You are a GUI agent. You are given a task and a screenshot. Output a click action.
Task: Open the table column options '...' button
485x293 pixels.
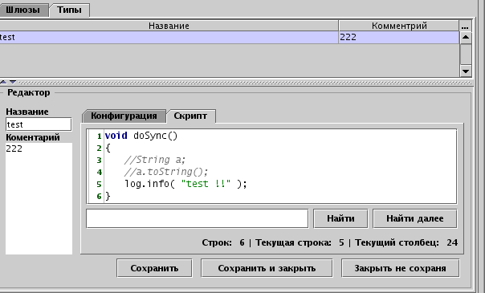[x=465, y=26]
